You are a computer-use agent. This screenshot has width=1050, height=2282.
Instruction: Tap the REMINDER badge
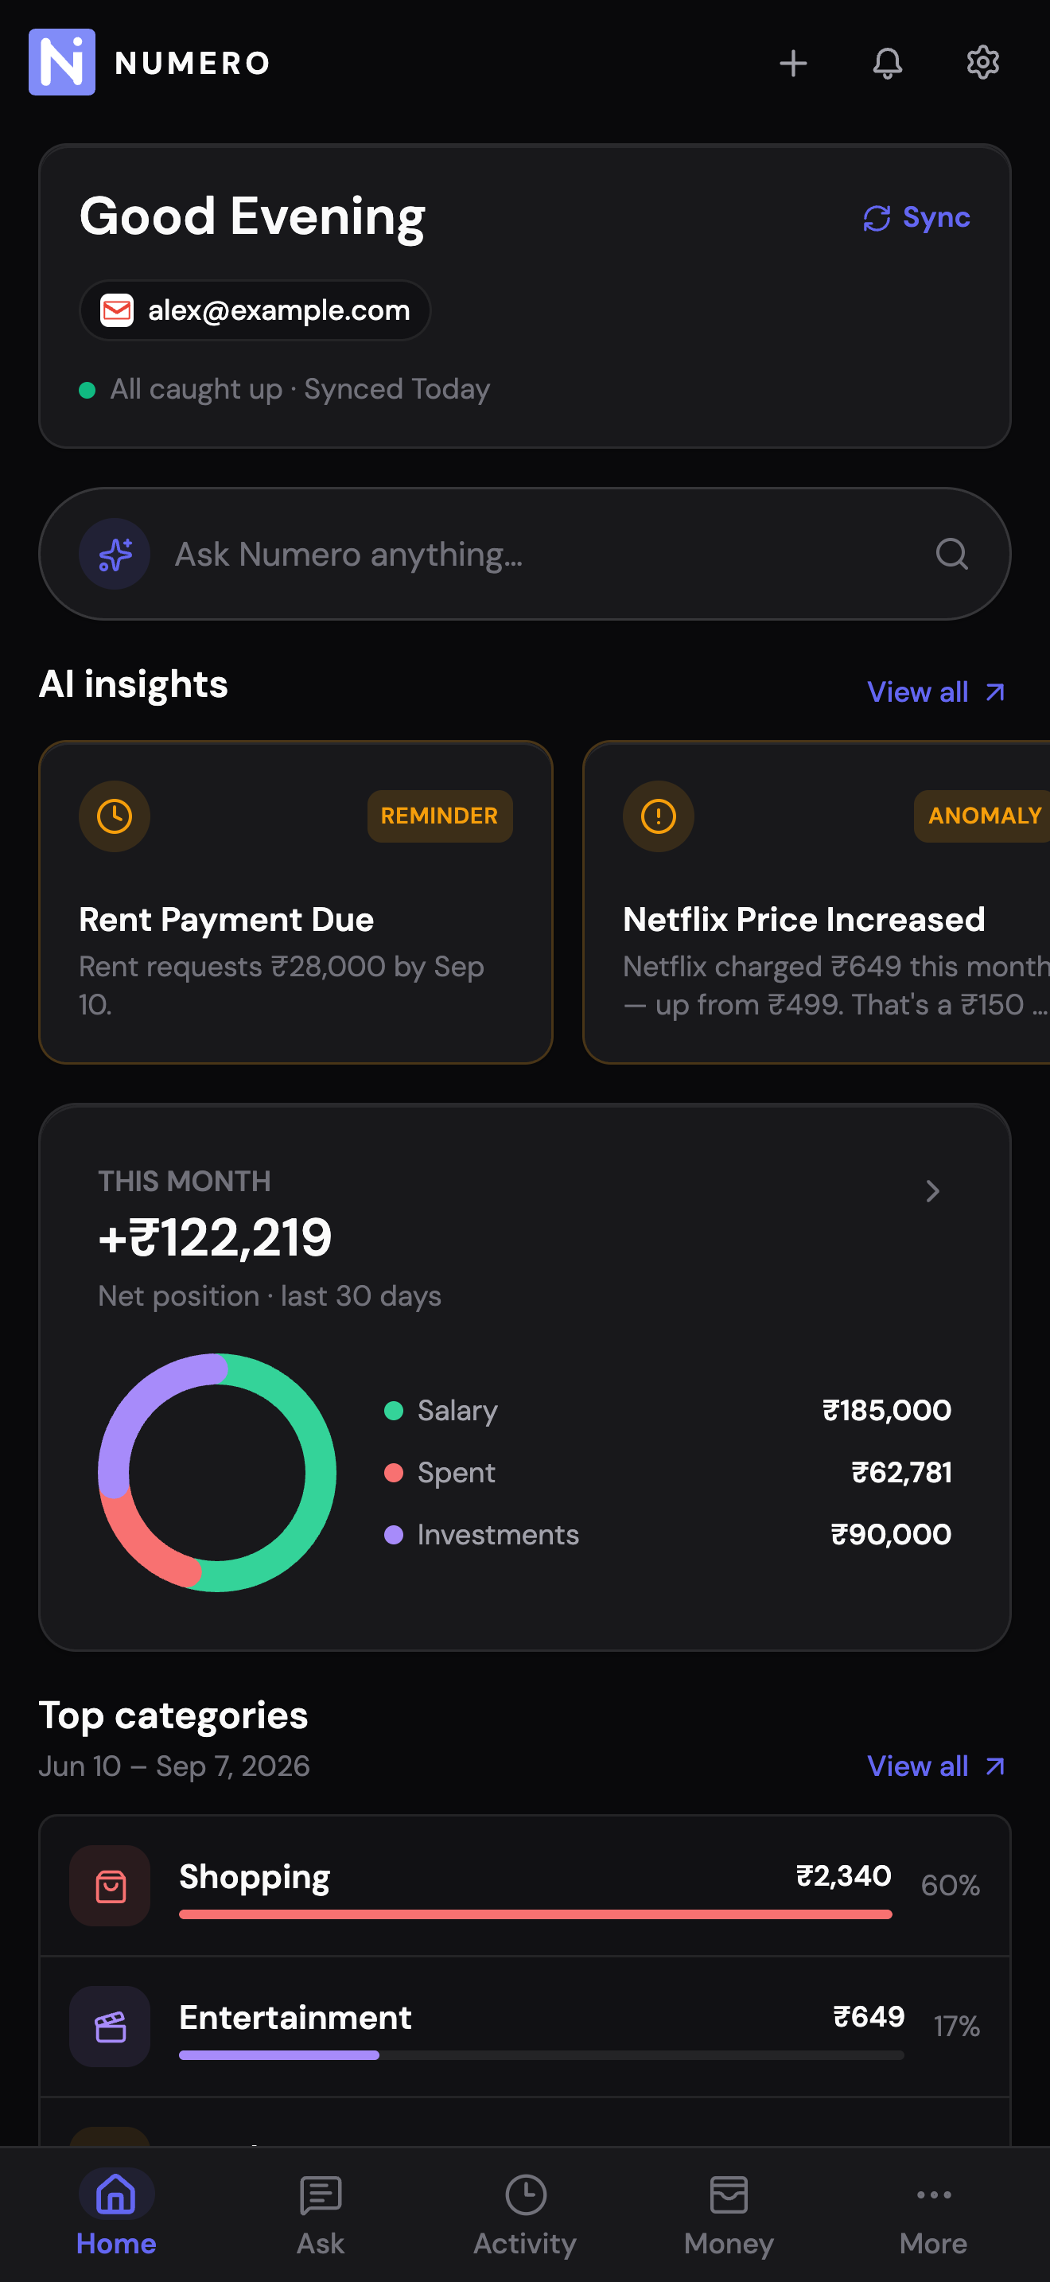pyautogui.click(x=440, y=816)
